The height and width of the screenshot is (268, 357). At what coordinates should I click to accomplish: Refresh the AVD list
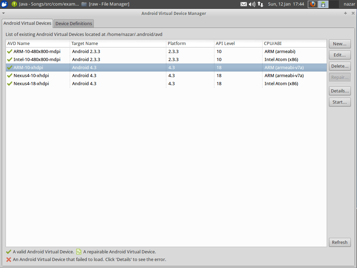[x=339, y=243]
